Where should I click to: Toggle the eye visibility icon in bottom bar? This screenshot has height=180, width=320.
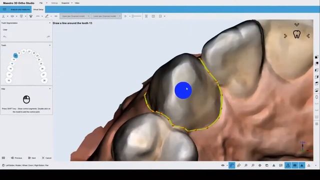223,165
